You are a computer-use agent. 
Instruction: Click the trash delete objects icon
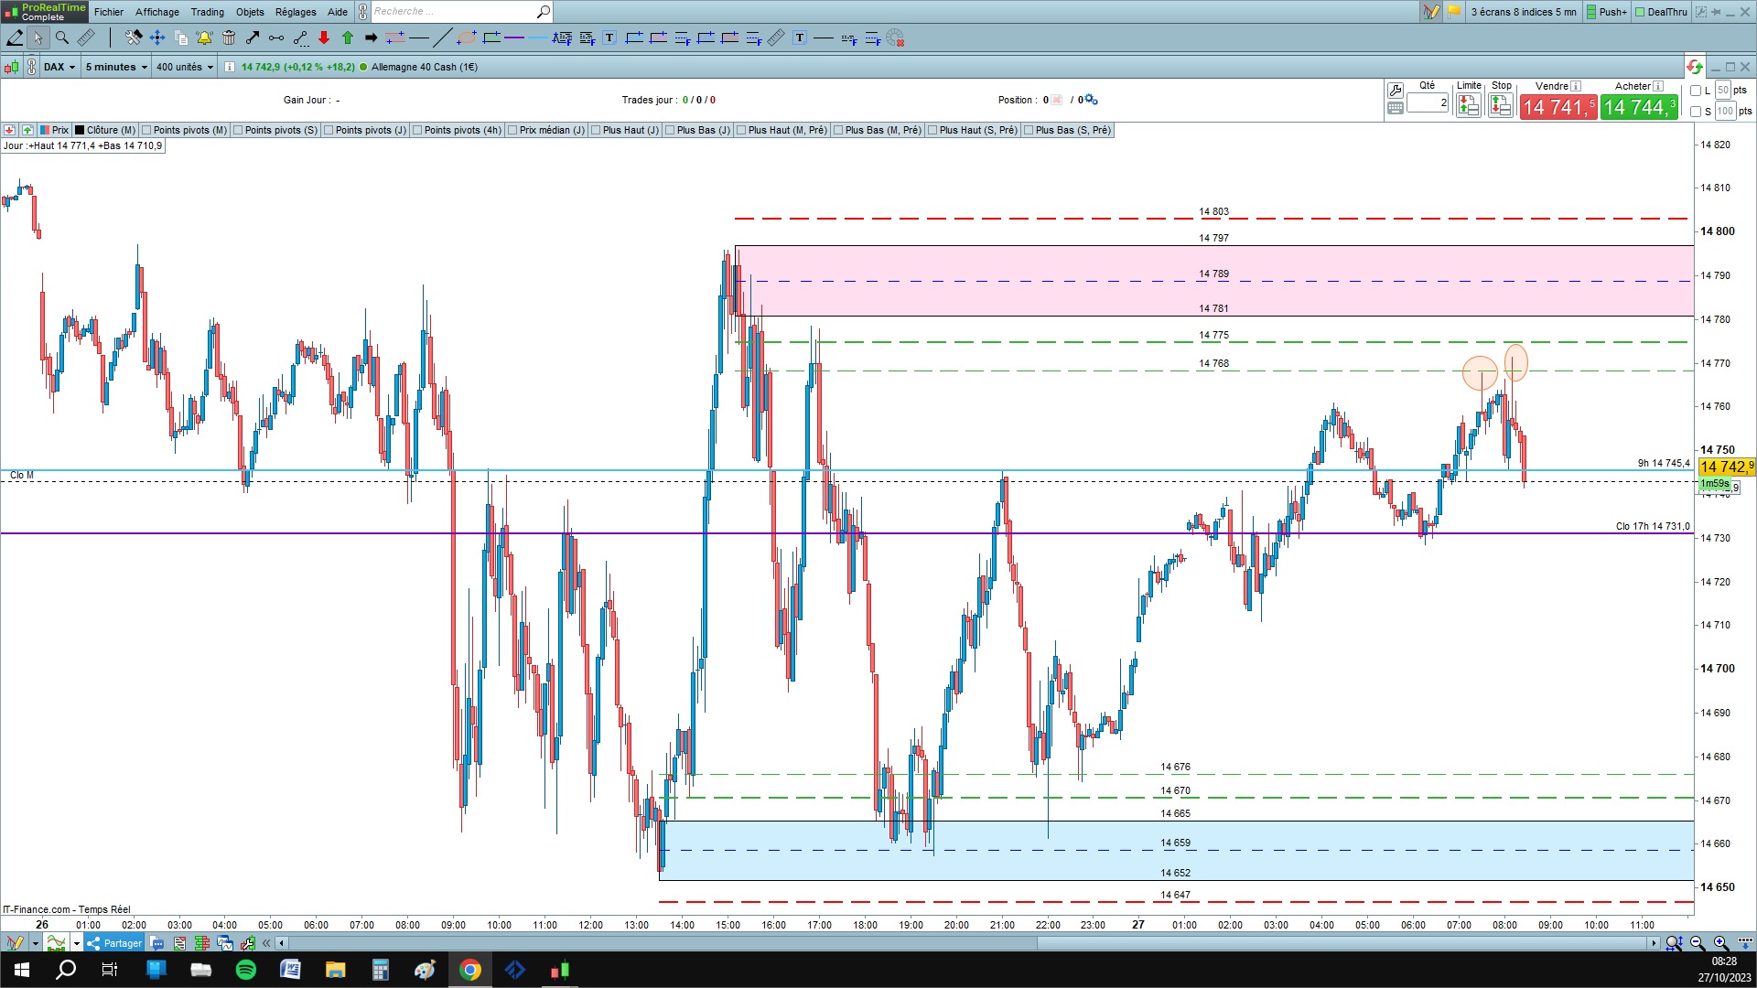[x=229, y=38]
